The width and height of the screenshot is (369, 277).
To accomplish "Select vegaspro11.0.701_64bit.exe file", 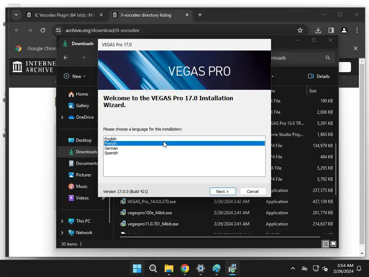I will (x=153, y=224).
